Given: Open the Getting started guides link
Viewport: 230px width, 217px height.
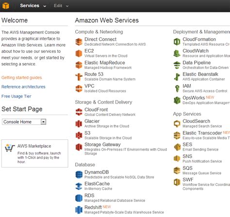Looking at the screenshot, I should click(22, 78).
